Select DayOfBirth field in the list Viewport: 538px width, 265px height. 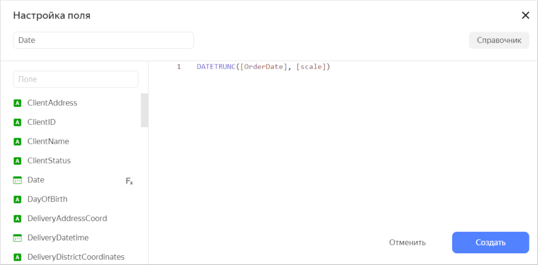pos(47,199)
